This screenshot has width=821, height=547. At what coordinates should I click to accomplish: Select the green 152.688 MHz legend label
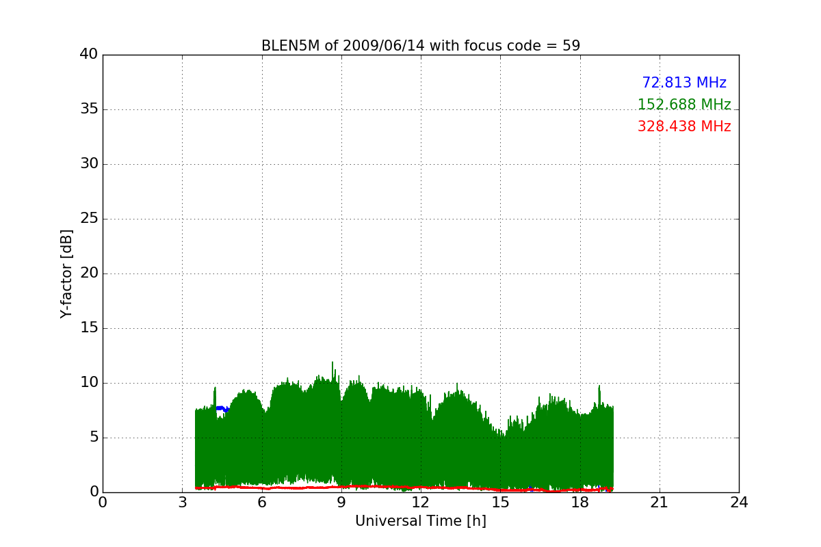(x=684, y=105)
